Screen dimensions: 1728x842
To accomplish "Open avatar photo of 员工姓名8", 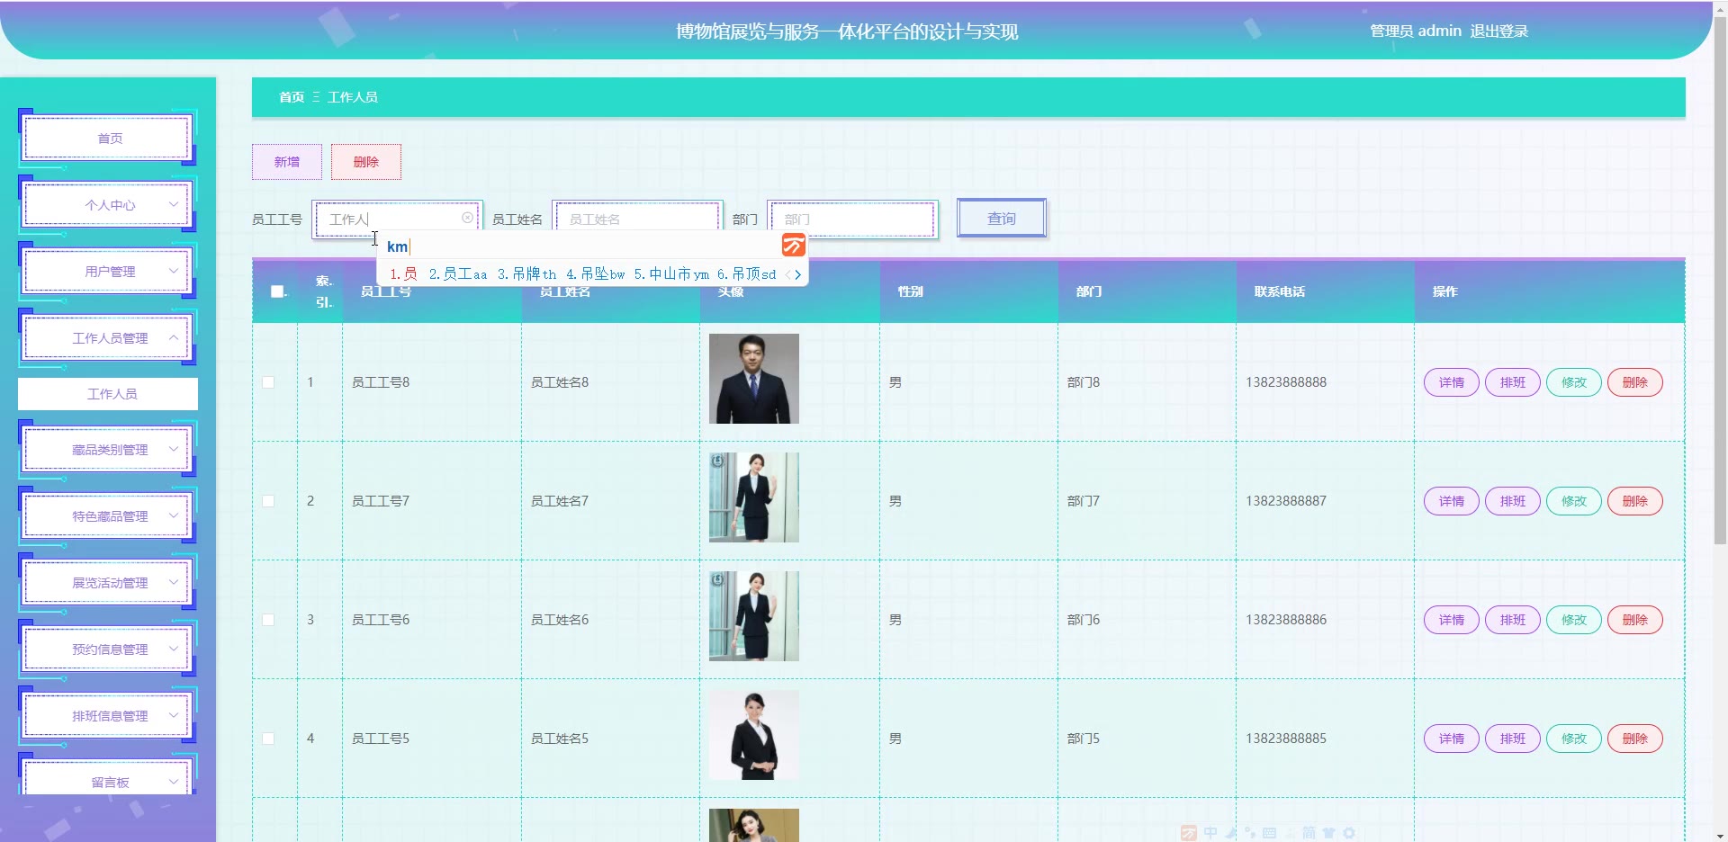I will click(754, 379).
